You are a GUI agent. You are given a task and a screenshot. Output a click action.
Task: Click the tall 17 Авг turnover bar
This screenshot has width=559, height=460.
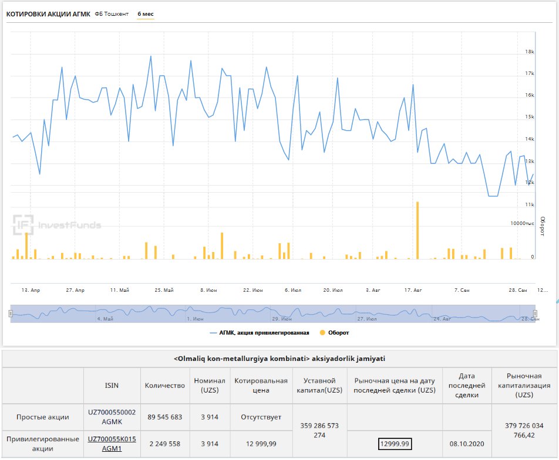click(417, 230)
